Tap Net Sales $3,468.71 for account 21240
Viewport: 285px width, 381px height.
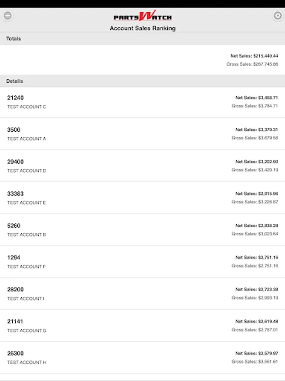(x=257, y=98)
